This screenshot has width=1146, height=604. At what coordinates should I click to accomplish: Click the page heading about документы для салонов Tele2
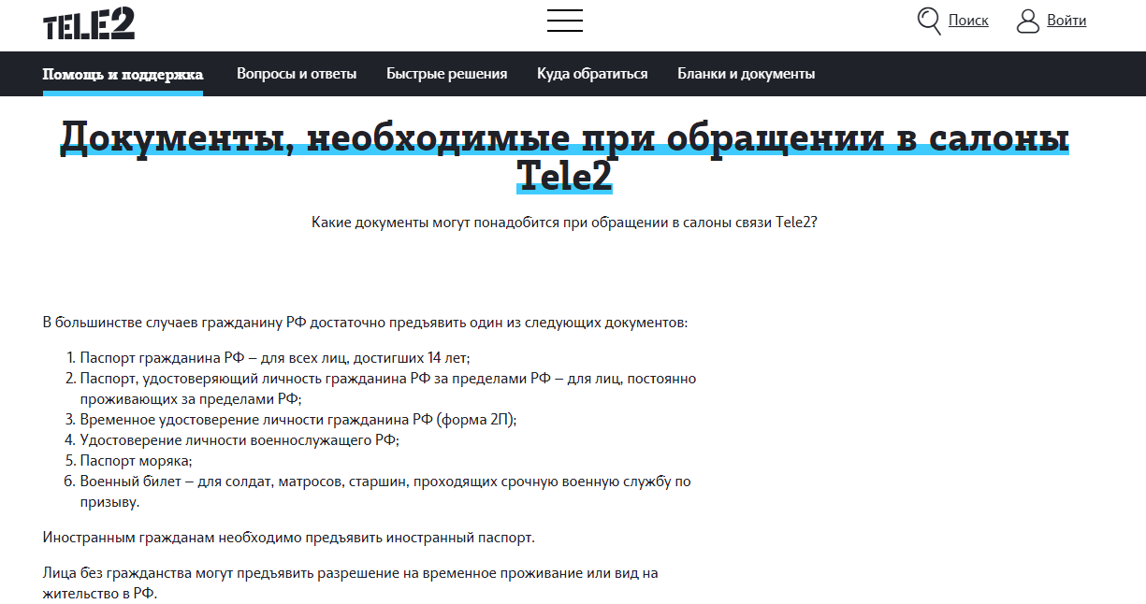(x=565, y=155)
